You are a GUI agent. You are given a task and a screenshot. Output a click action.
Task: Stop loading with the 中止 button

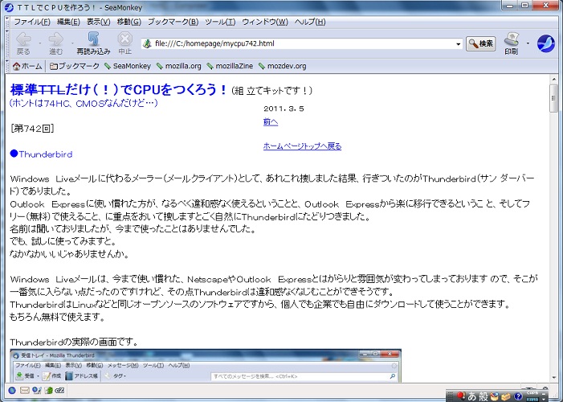125,43
